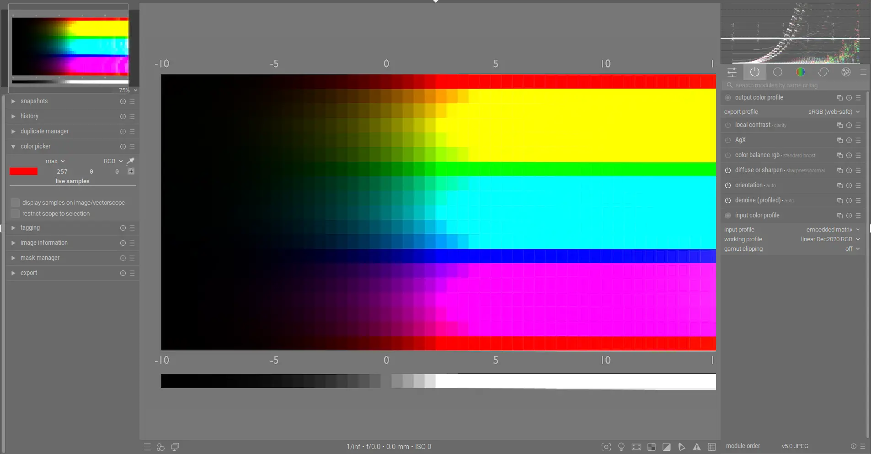The image size is (871, 454).
Task: Toggle focus peaking in the bottom toolbar
Action: pos(606,447)
